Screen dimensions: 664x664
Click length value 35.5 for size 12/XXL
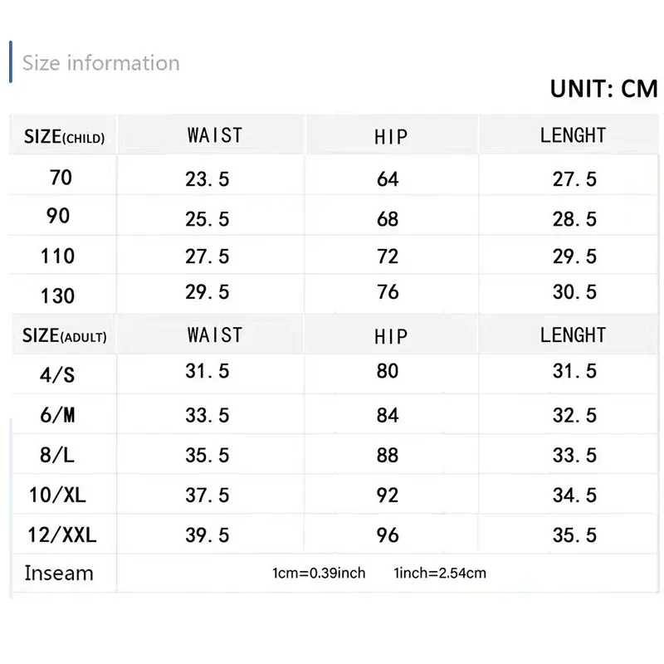coord(574,535)
